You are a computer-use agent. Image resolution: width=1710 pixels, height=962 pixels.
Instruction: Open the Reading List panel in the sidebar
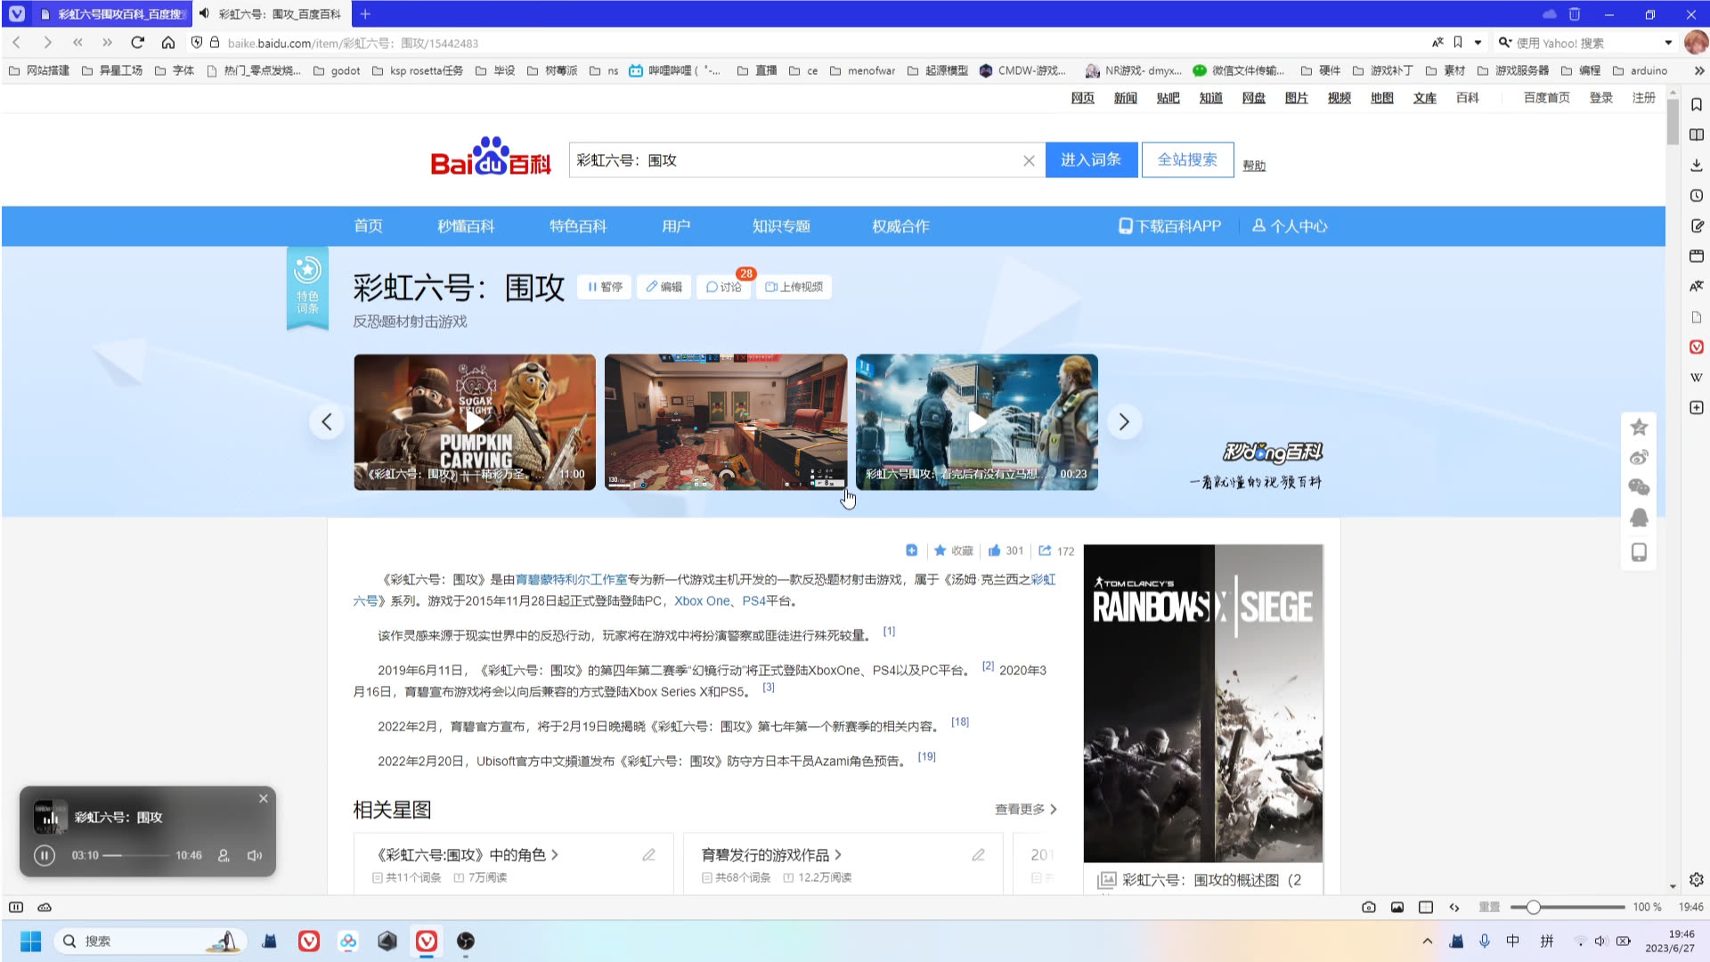coord(1697,135)
